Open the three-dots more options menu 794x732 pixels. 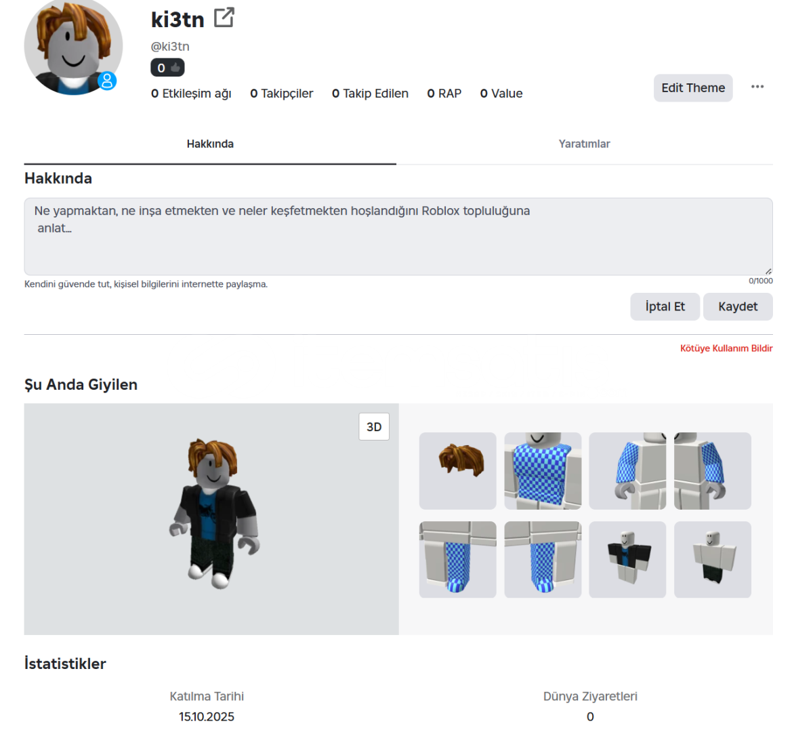click(757, 87)
